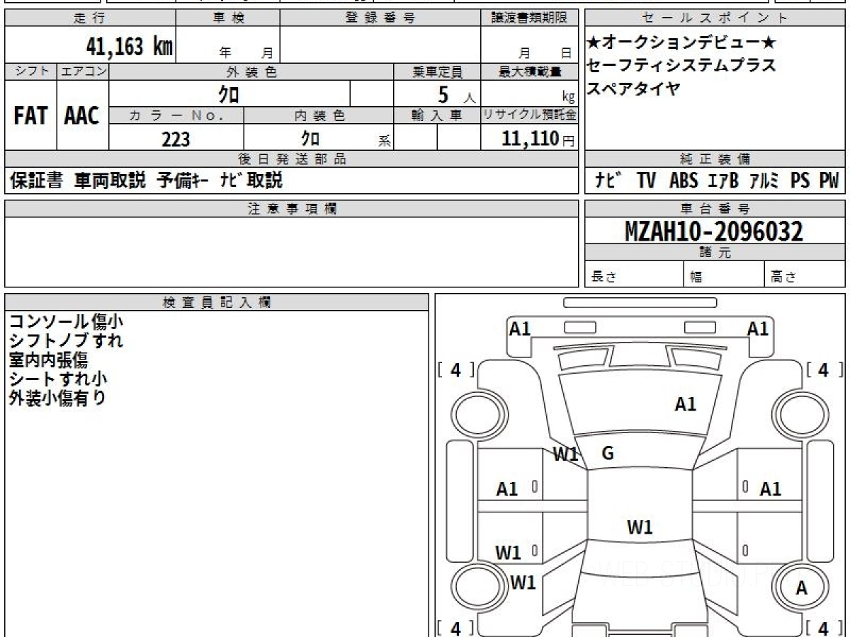Click the 最大積載量 header
The height and width of the screenshot is (637, 850).
[530, 71]
